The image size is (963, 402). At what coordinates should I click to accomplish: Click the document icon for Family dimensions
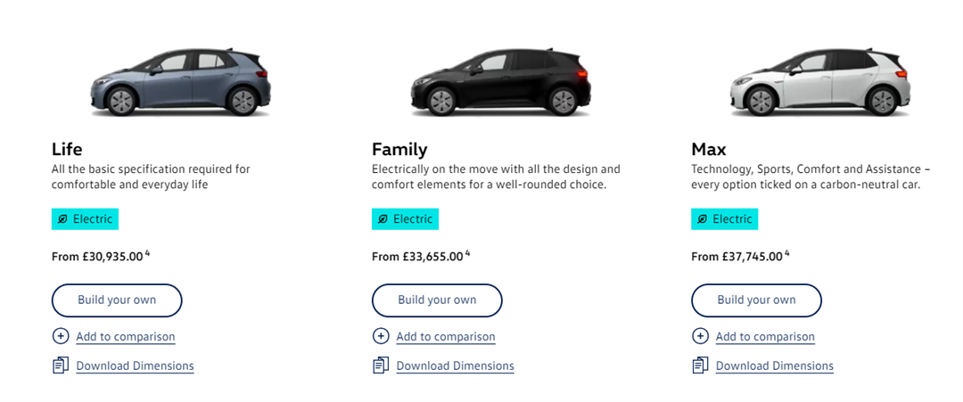point(381,365)
